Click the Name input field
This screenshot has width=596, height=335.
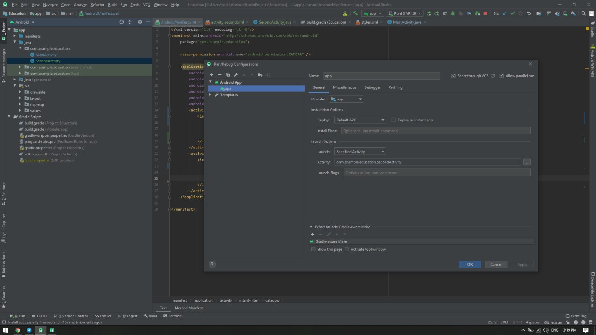click(x=381, y=76)
